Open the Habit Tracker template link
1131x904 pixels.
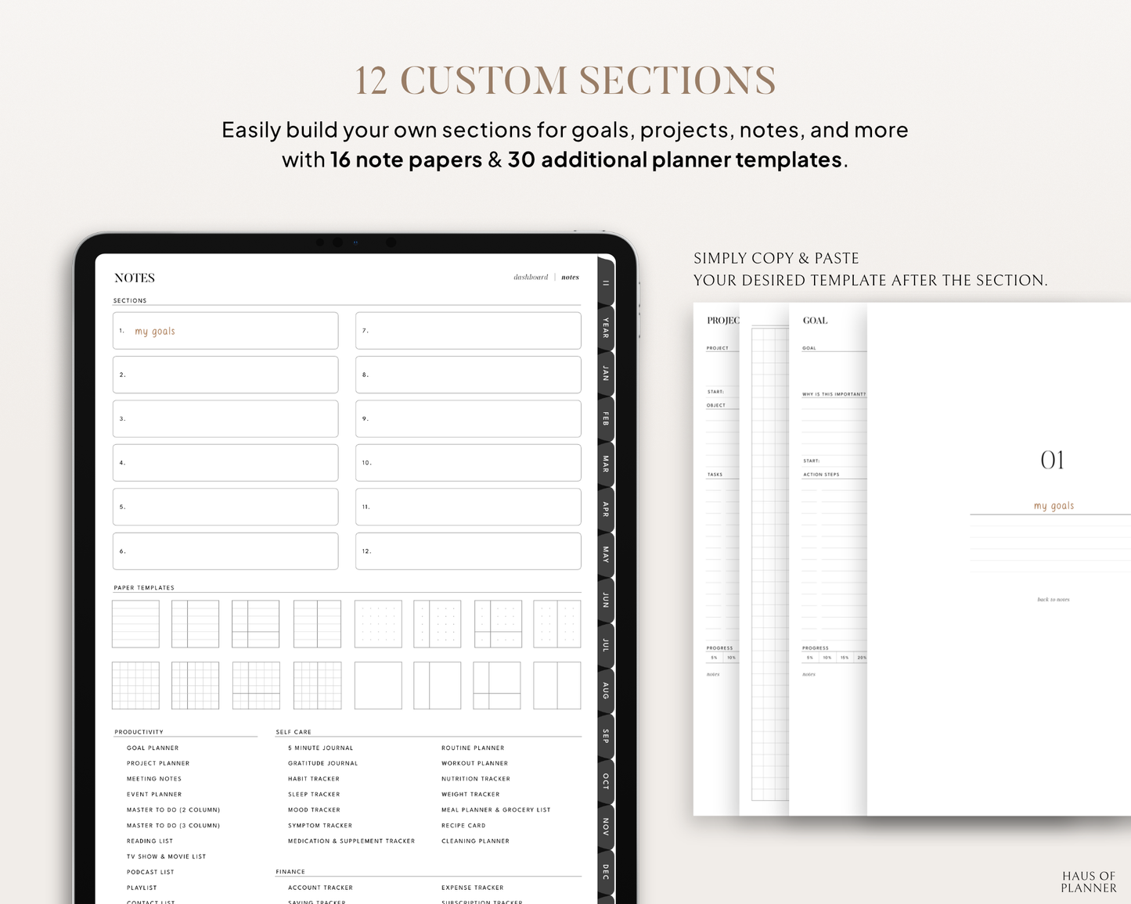pyautogui.click(x=313, y=778)
